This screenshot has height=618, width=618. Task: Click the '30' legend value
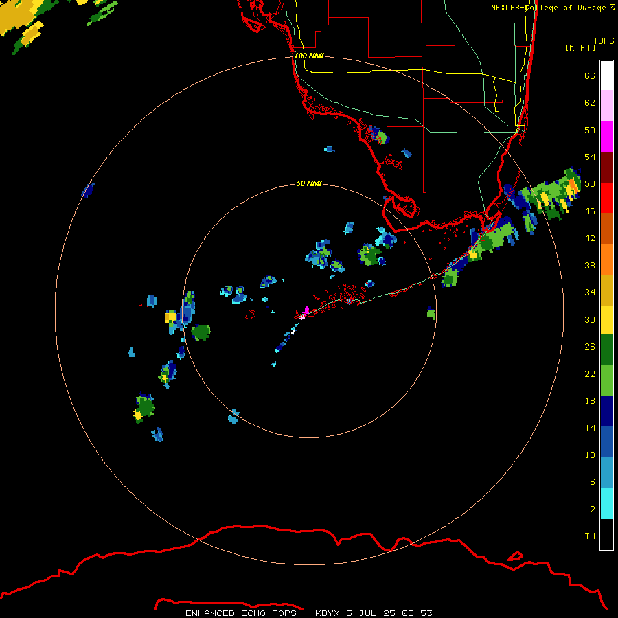coord(590,319)
